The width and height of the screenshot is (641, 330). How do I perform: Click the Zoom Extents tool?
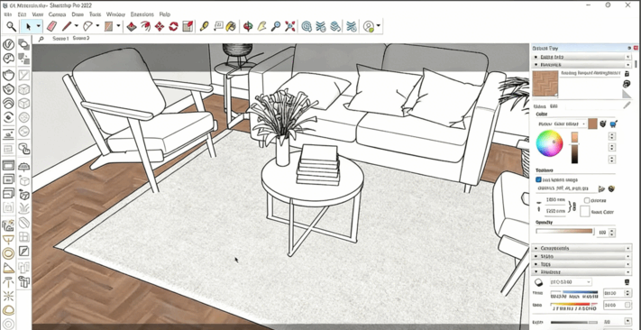(290, 26)
